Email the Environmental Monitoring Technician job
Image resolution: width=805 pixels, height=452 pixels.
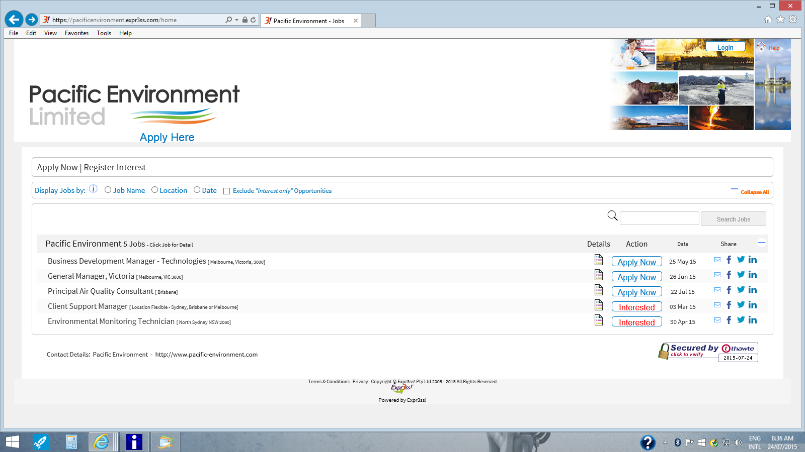tap(717, 320)
